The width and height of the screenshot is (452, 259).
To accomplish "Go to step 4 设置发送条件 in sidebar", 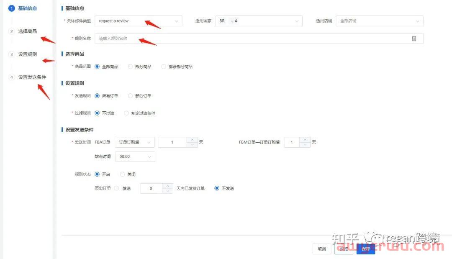I will 27,77.
